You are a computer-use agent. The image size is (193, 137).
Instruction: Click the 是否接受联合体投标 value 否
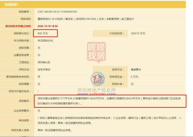tap(39, 77)
